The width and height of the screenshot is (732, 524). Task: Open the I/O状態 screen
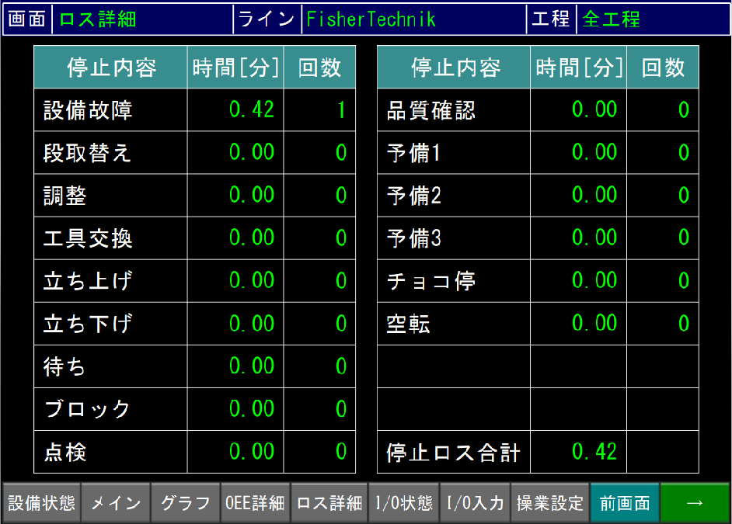point(404,502)
